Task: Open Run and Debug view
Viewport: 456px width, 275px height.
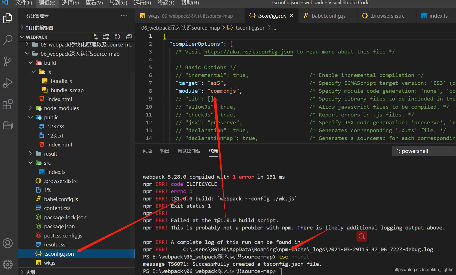Action: (8, 83)
